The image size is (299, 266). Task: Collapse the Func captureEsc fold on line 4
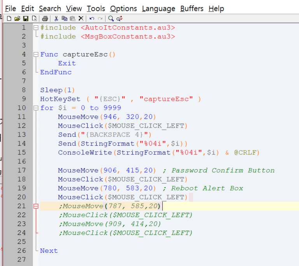pyautogui.click(x=36, y=54)
